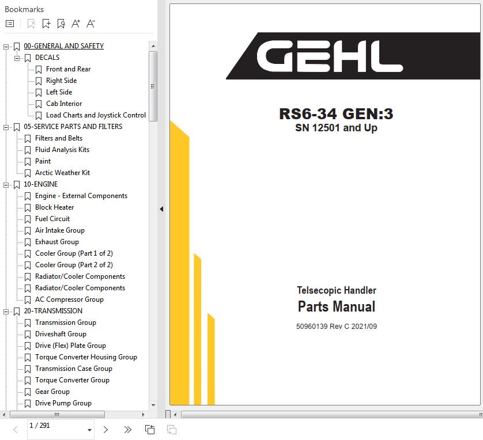Collapse the bookmarks panel with the arrow
This screenshot has height=440, width=483.
pyautogui.click(x=161, y=209)
